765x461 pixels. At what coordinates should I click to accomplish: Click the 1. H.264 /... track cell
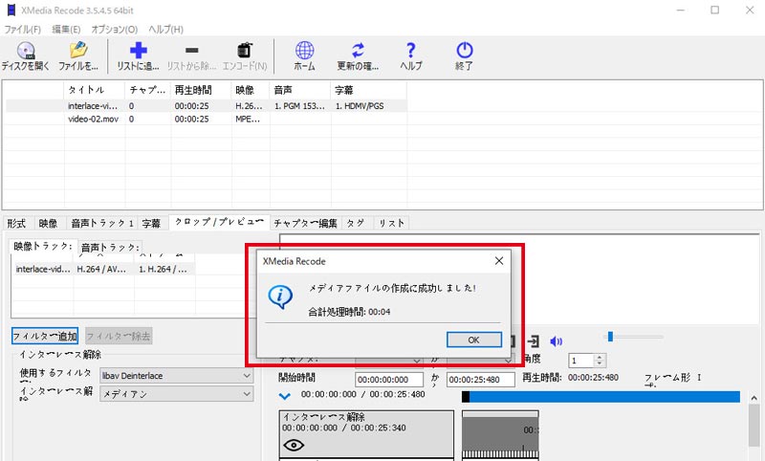163,269
